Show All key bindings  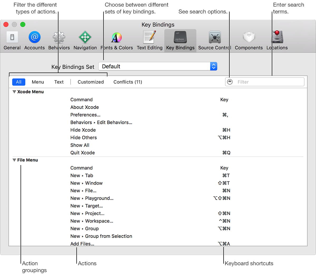coord(19,82)
